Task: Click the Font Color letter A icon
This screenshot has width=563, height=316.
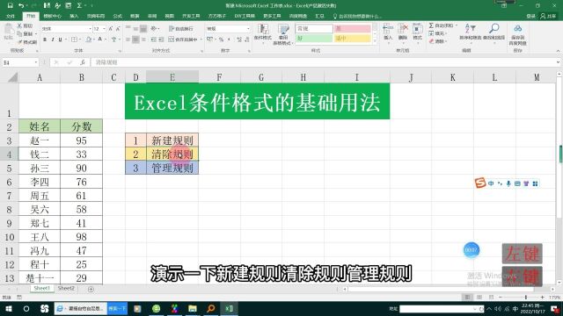Action: point(100,39)
